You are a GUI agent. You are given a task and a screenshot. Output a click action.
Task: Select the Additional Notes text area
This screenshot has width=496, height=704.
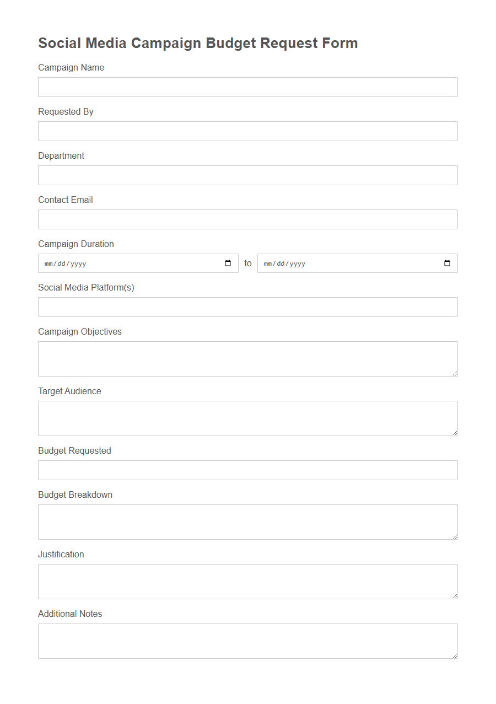[247, 639]
